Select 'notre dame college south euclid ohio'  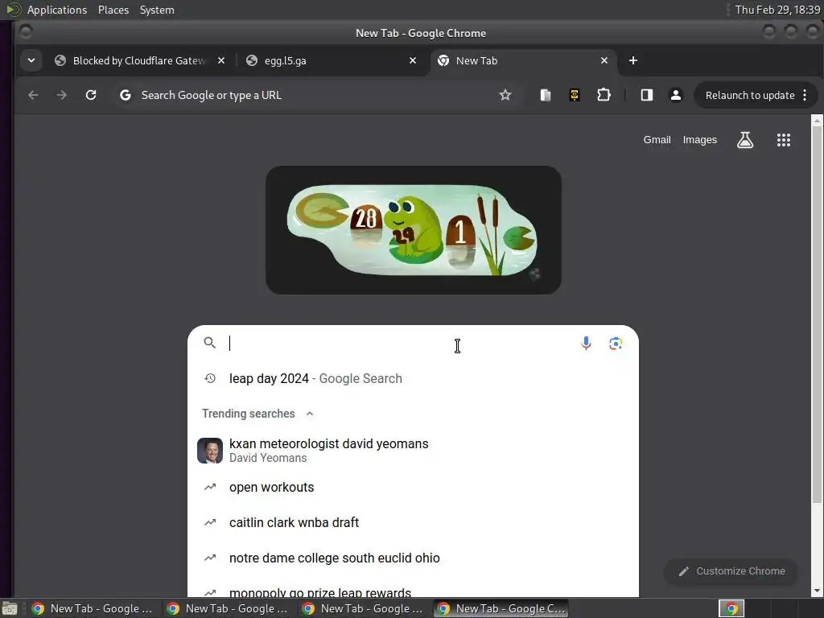coord(413,558)
